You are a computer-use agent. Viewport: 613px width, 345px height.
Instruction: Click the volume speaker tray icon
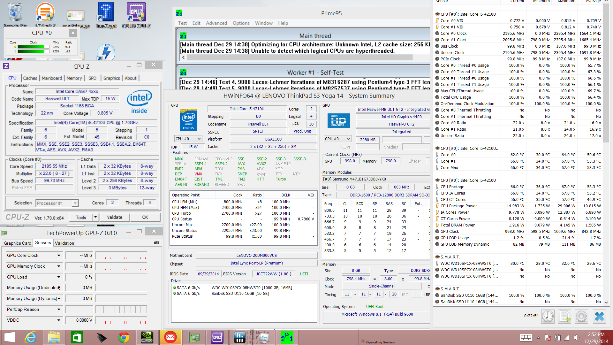click(x=577, y=338)
